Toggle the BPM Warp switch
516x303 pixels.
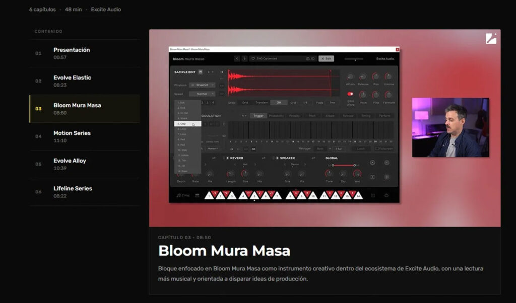[x=350, y=94]
